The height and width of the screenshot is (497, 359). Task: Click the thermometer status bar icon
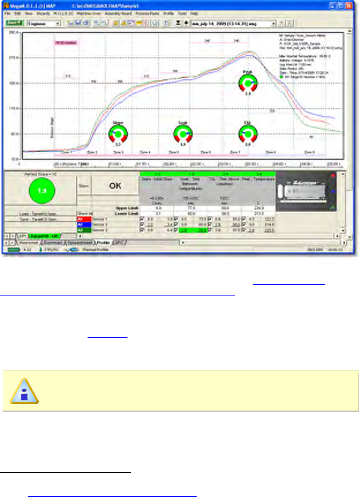click(41, 249)
